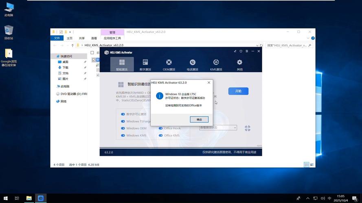The height and width of the screenshot is (203, 362).
Task: Open 图片 in the Explorer sidebar
Action: [65, 79]
